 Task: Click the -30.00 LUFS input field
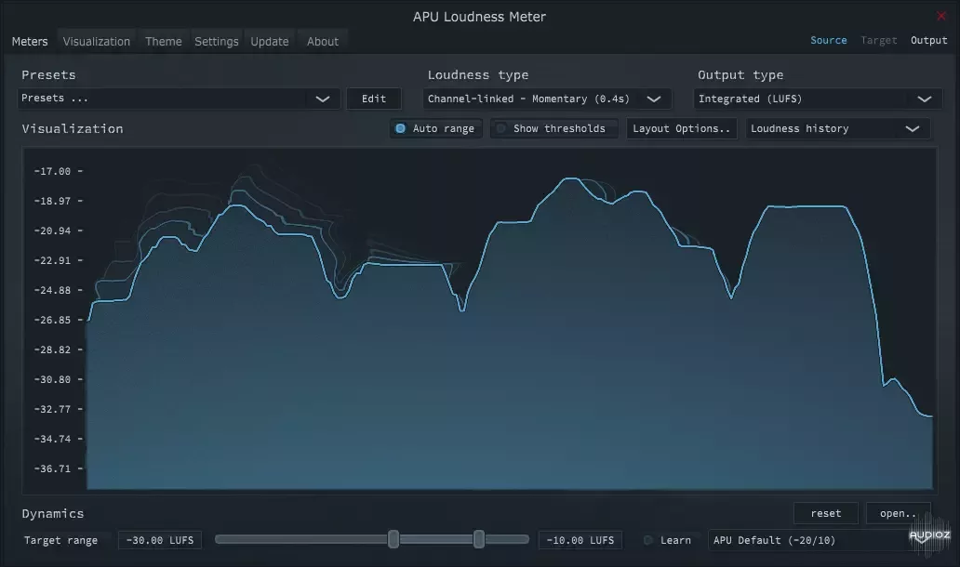pos(159,540)
